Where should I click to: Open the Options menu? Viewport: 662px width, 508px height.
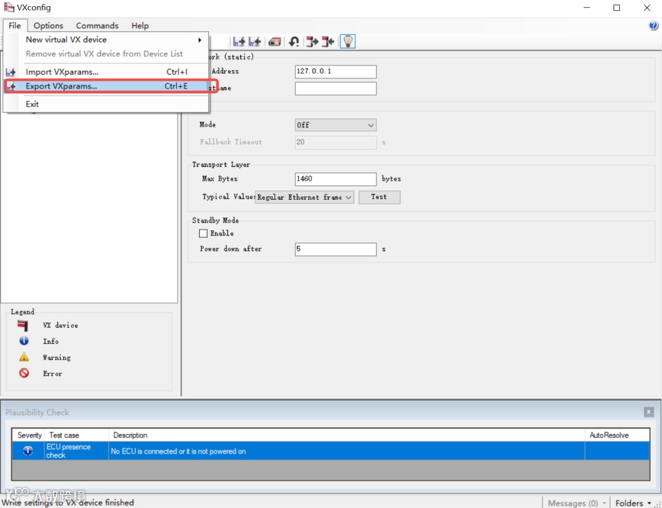tap(48, 25)
